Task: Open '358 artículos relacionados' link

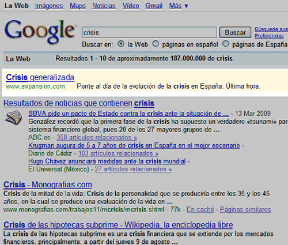Action: pos(97,137)
